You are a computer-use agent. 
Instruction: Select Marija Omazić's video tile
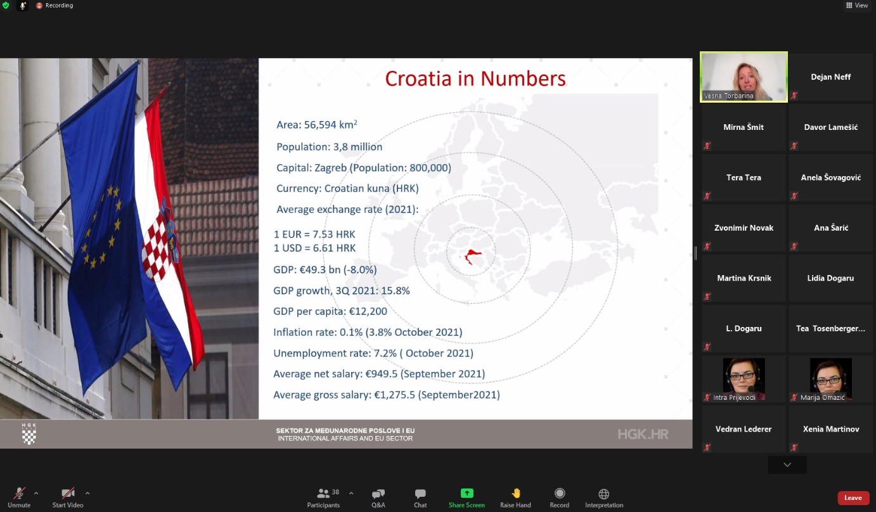830,379
